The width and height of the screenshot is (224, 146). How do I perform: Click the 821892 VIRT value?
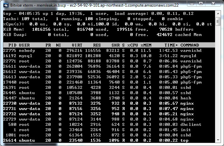coord(74,56)
